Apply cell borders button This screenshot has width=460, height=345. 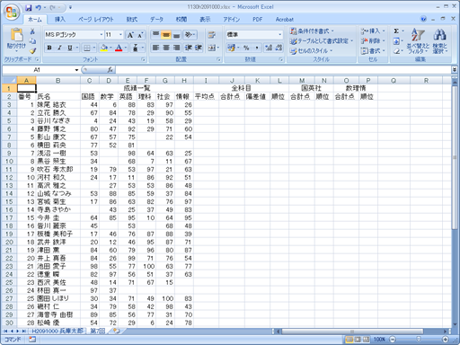(x=87, y=48)
